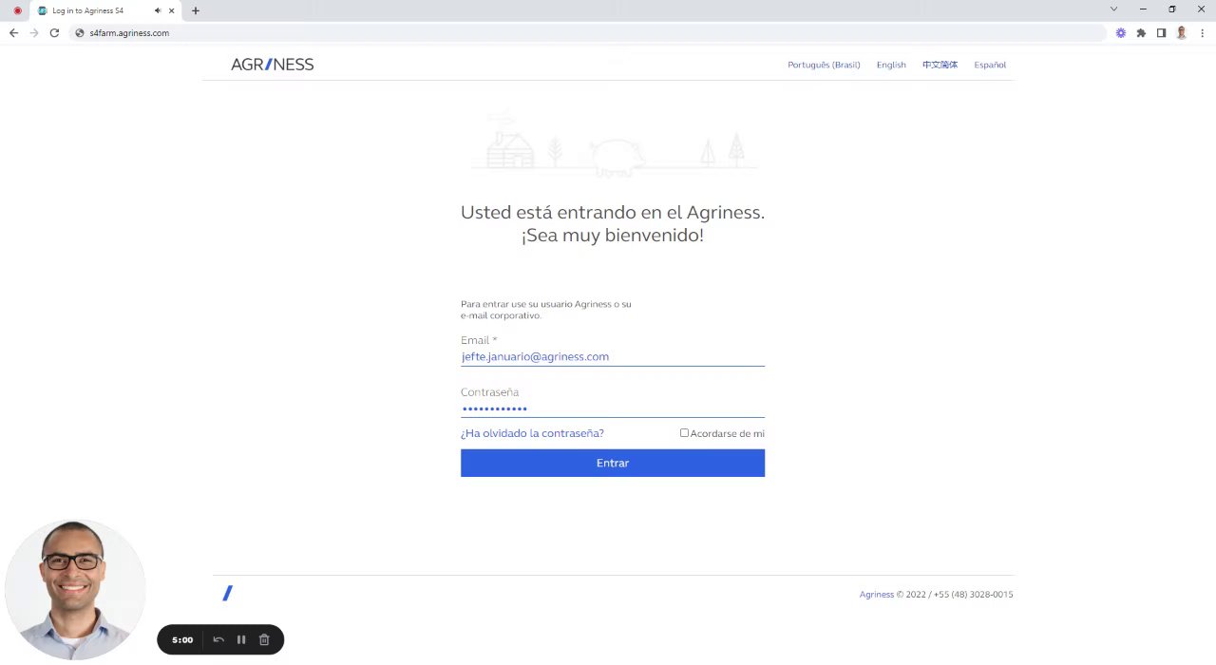Open the Chrome three-dot menu
Screen dimensions: 1216x665
(x=1203, y=32)
